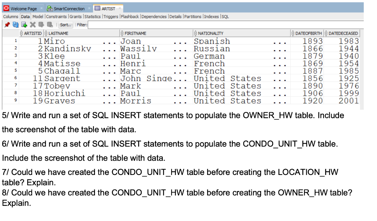Image resolution: width=377 pixels, height=221 pixels.
Task: Open the SQL sub-tab
Action: (225, 16)
